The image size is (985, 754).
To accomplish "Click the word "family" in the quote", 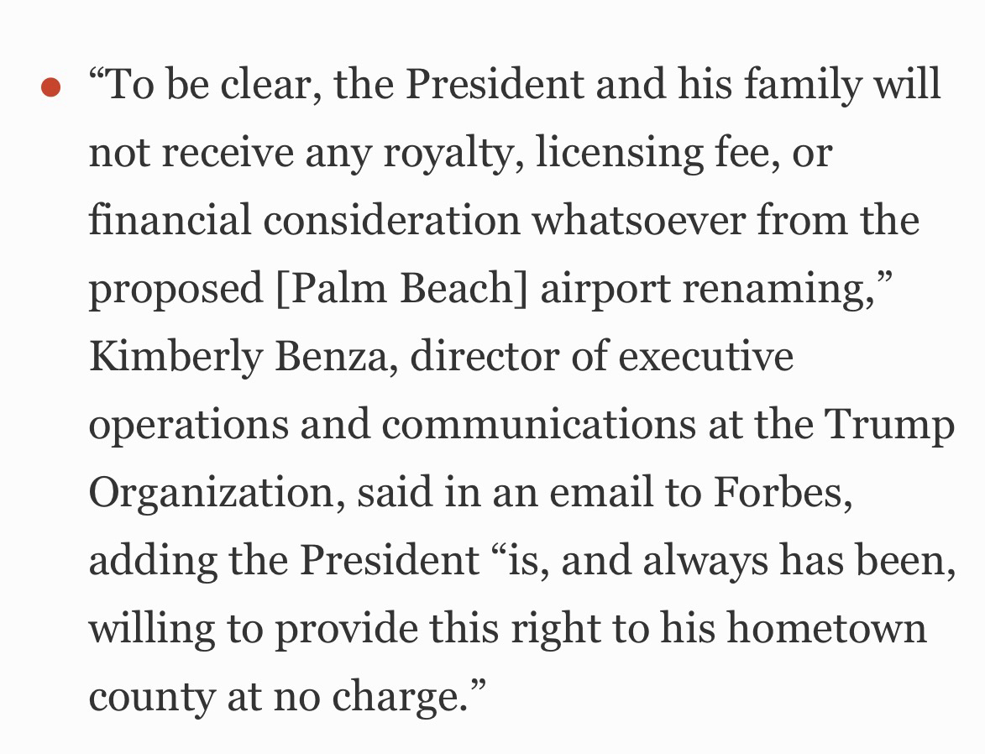I will (x=809, y=86).
